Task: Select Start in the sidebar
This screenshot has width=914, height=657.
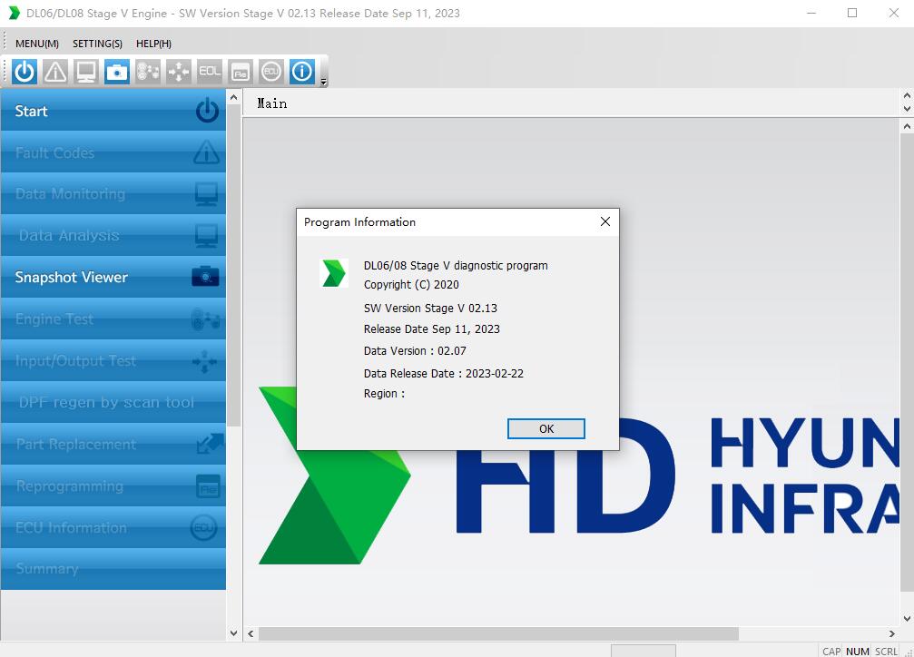Action: tap(113, 111)
